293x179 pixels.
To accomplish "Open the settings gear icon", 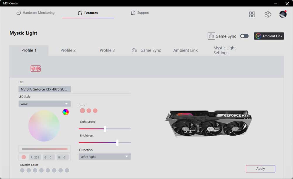I will (268, 14).
